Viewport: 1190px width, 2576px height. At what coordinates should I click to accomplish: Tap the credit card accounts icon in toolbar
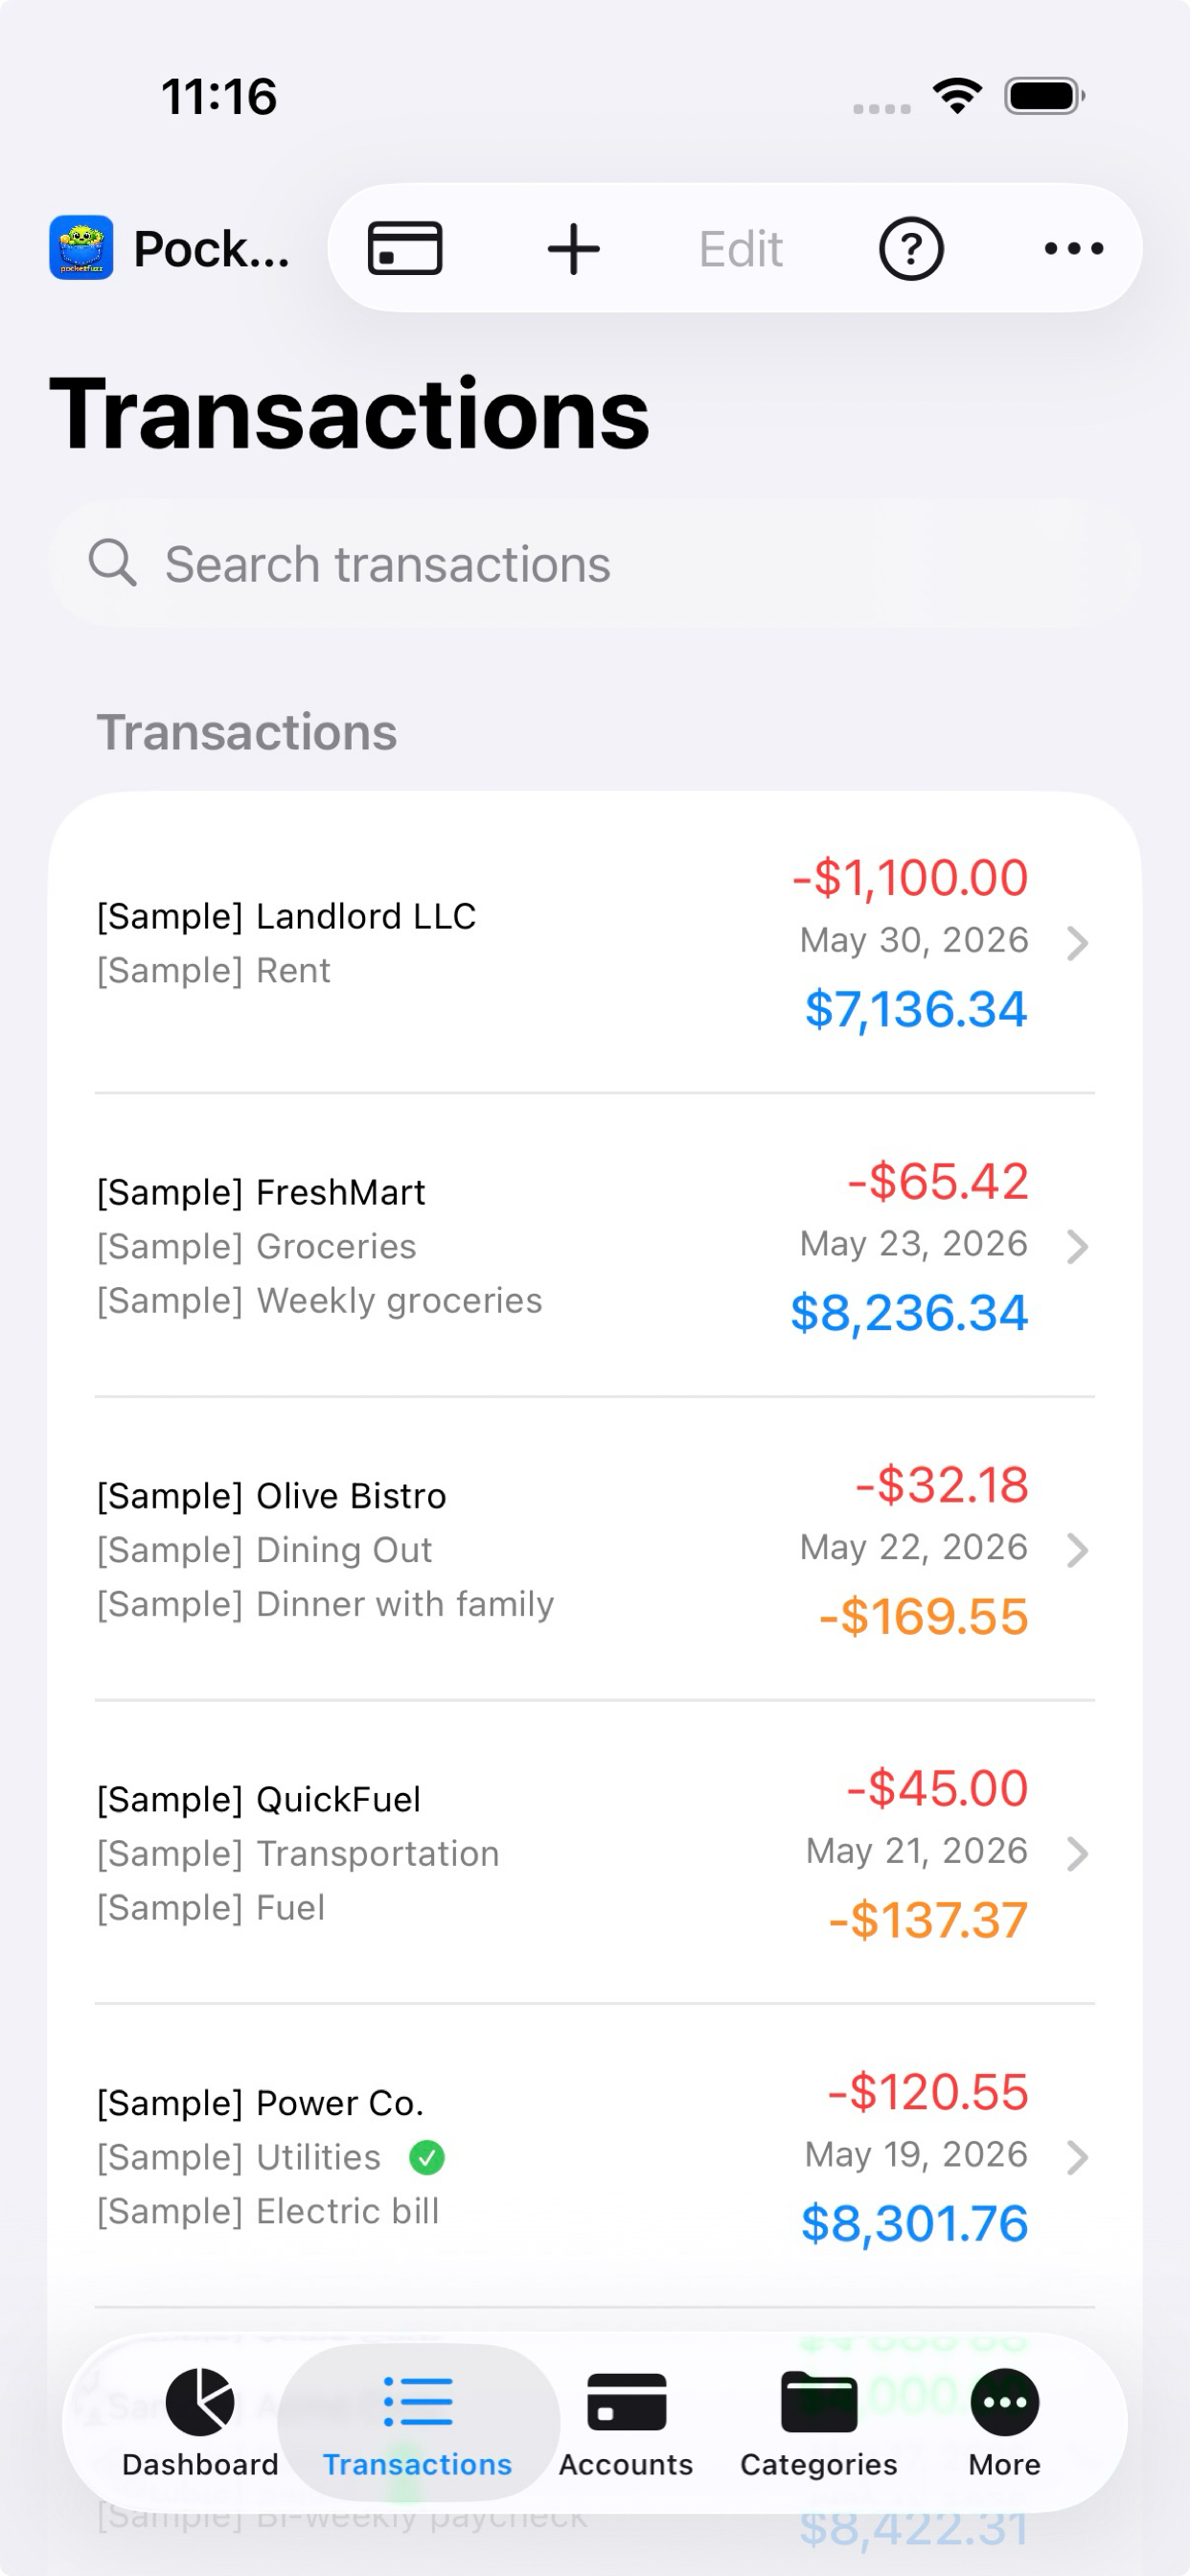(x=405, y=248)
